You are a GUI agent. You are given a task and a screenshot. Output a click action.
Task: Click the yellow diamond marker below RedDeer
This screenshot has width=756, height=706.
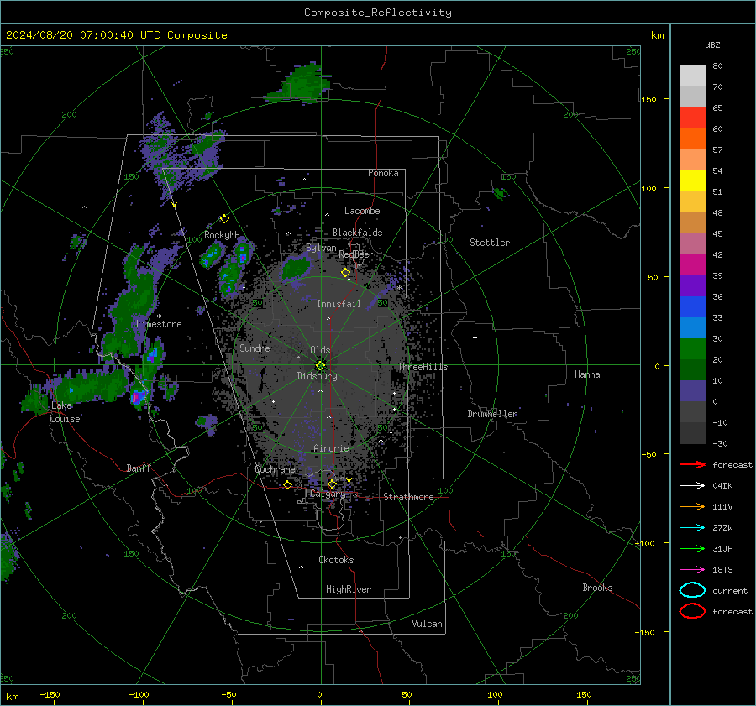click(x=346, y=273)
